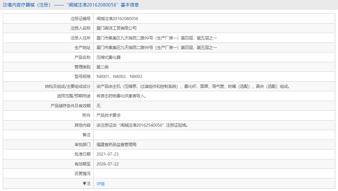Select product name 压缩式雾化器

[x=108, y=57]
